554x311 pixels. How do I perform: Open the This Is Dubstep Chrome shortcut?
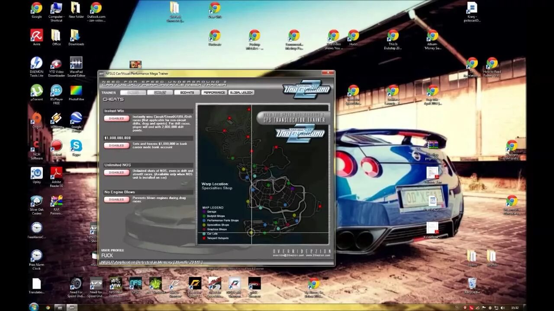393,39
